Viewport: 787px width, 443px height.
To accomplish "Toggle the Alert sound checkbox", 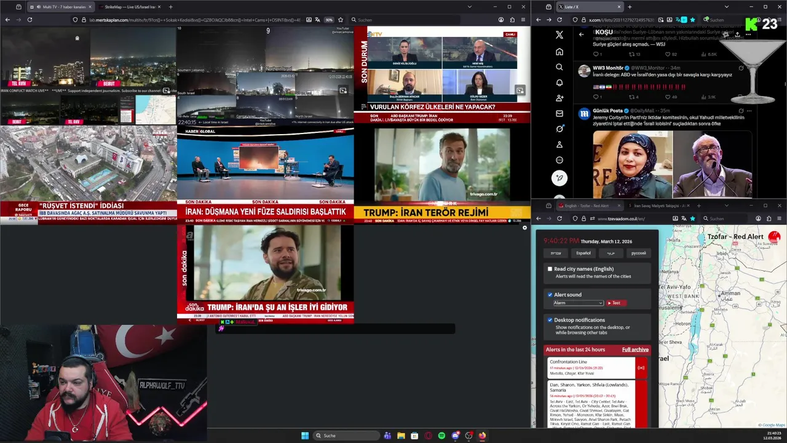I will [550, 295].
